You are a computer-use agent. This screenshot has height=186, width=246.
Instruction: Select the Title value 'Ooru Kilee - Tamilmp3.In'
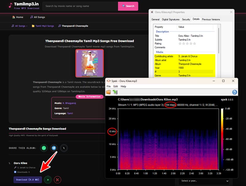[190, 36]
